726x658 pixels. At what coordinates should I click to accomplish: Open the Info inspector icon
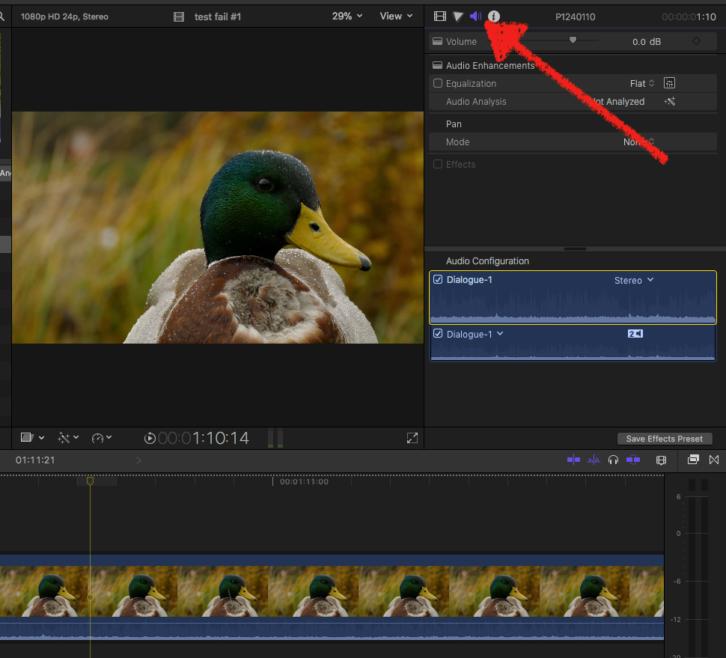[x=494, y=16]
